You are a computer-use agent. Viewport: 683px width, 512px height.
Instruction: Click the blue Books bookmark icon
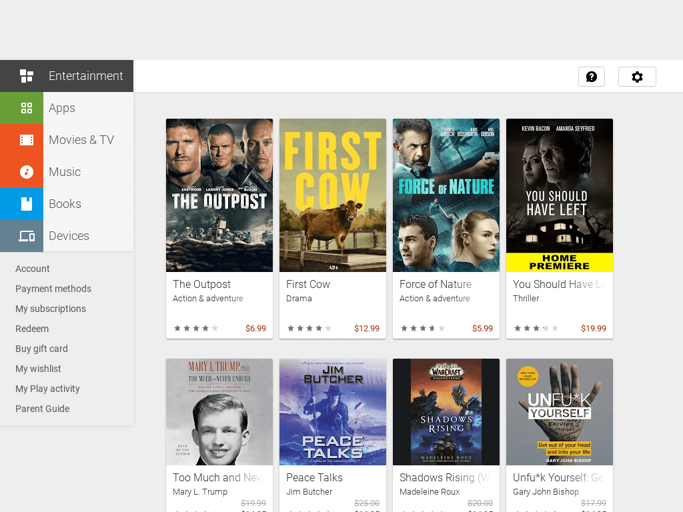[x=27, y=204]
